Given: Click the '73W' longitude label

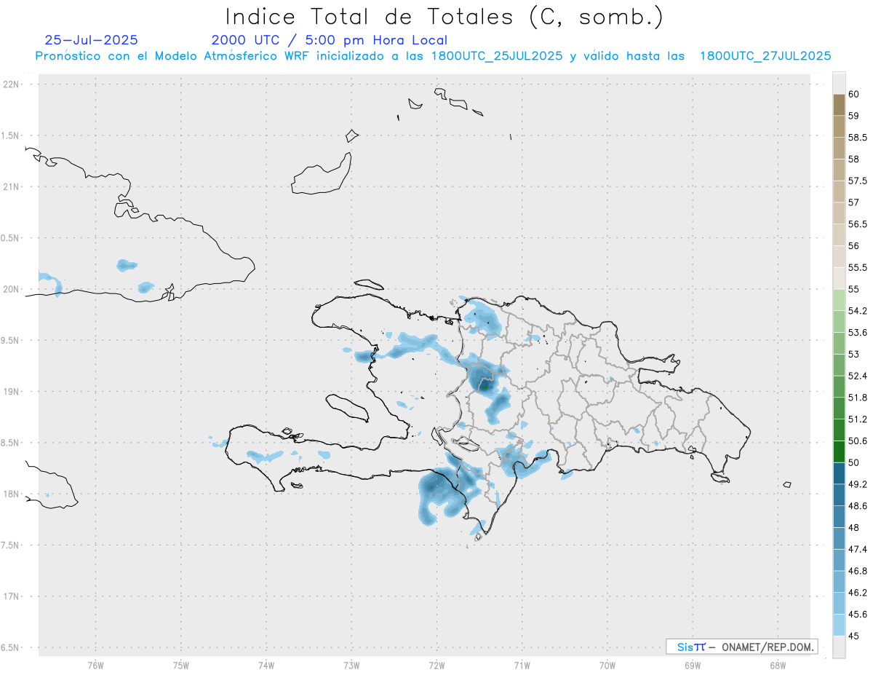Looking at the screenshot, I should pyautogui.click(x=351, y=666).
